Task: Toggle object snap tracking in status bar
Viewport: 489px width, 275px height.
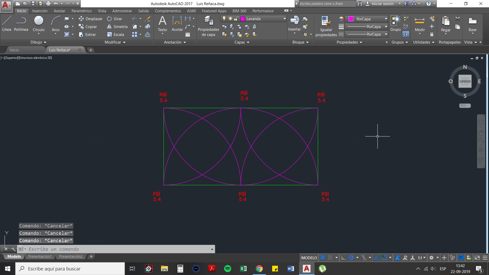Action: (x=376, y=258)
